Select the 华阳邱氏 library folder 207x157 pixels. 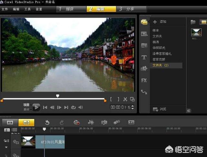tap(159, 48)
